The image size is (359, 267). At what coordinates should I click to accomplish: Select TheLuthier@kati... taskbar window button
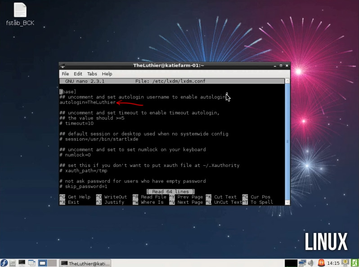tap(85, 263)
